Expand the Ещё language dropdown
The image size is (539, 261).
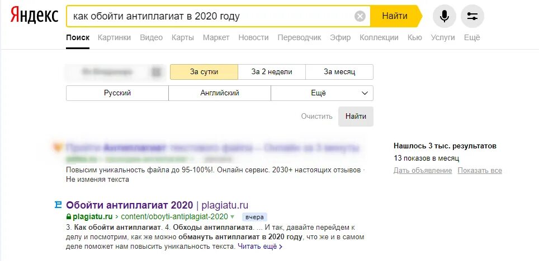[x=322, y=93]
